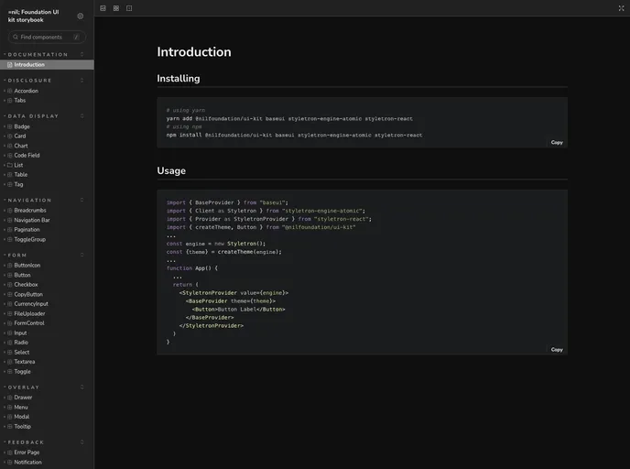
Task: Open the storybook settings gear menu
Action: point(81,16)
